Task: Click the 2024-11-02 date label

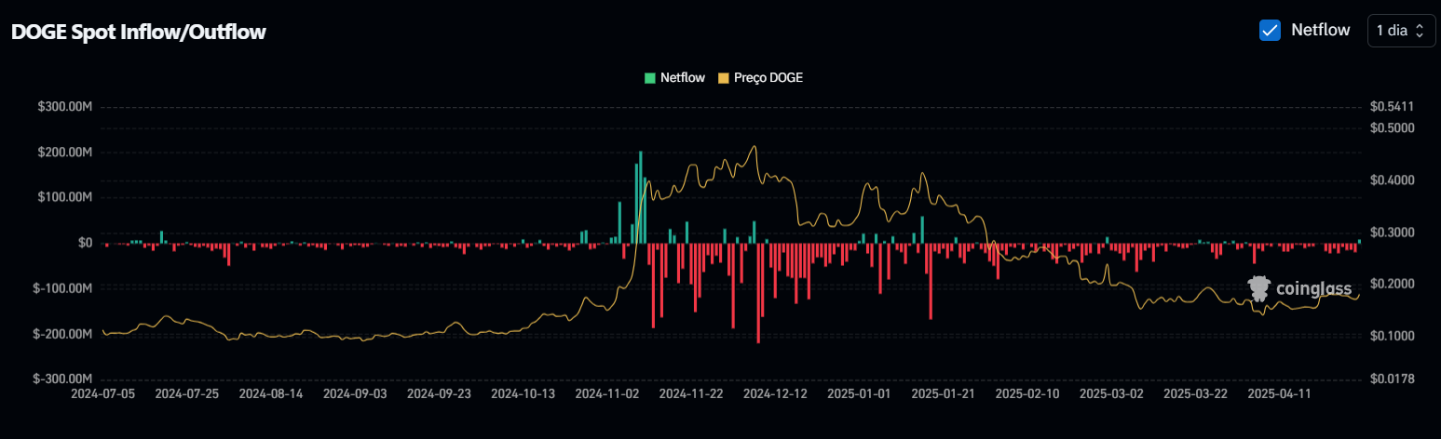Action: tap(607, 394)
